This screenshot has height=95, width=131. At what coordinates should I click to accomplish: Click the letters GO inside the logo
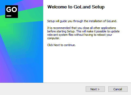click(x=12, y=9)
